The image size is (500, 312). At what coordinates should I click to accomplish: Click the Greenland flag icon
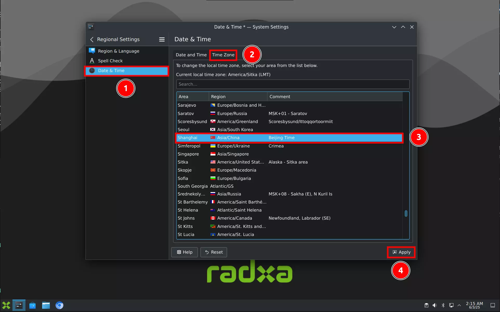(x=213, y=121)
